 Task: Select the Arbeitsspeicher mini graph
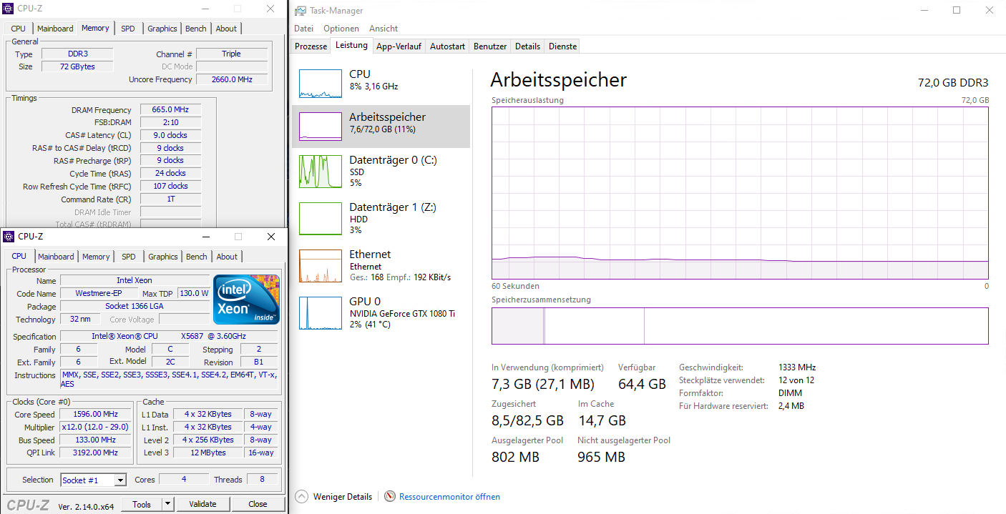click(x=321, y=127)
